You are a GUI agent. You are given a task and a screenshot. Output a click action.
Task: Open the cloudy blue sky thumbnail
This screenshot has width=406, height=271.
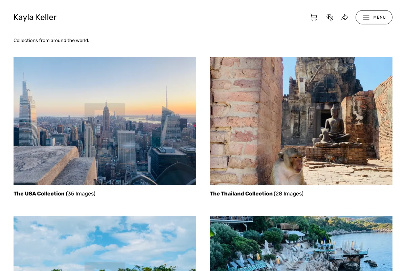point(105,243)
